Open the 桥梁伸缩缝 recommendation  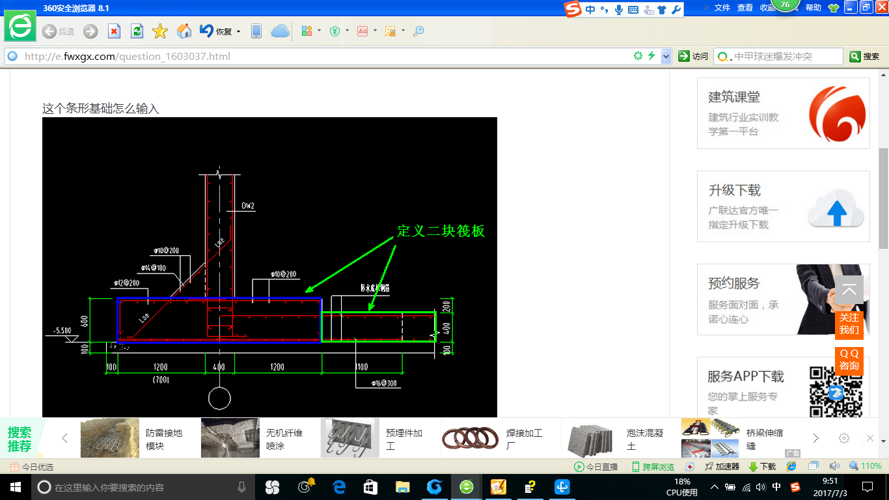pos(734,438)
